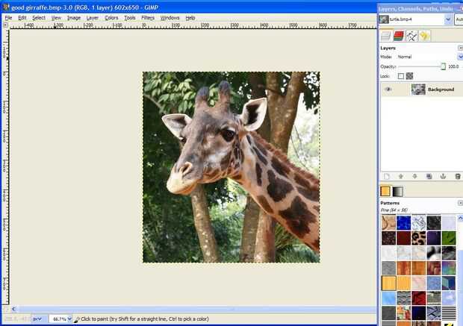Select the dark purple pattern swatch
The width and height of the screenshot is (463, 326).
[x=433, y=238]
